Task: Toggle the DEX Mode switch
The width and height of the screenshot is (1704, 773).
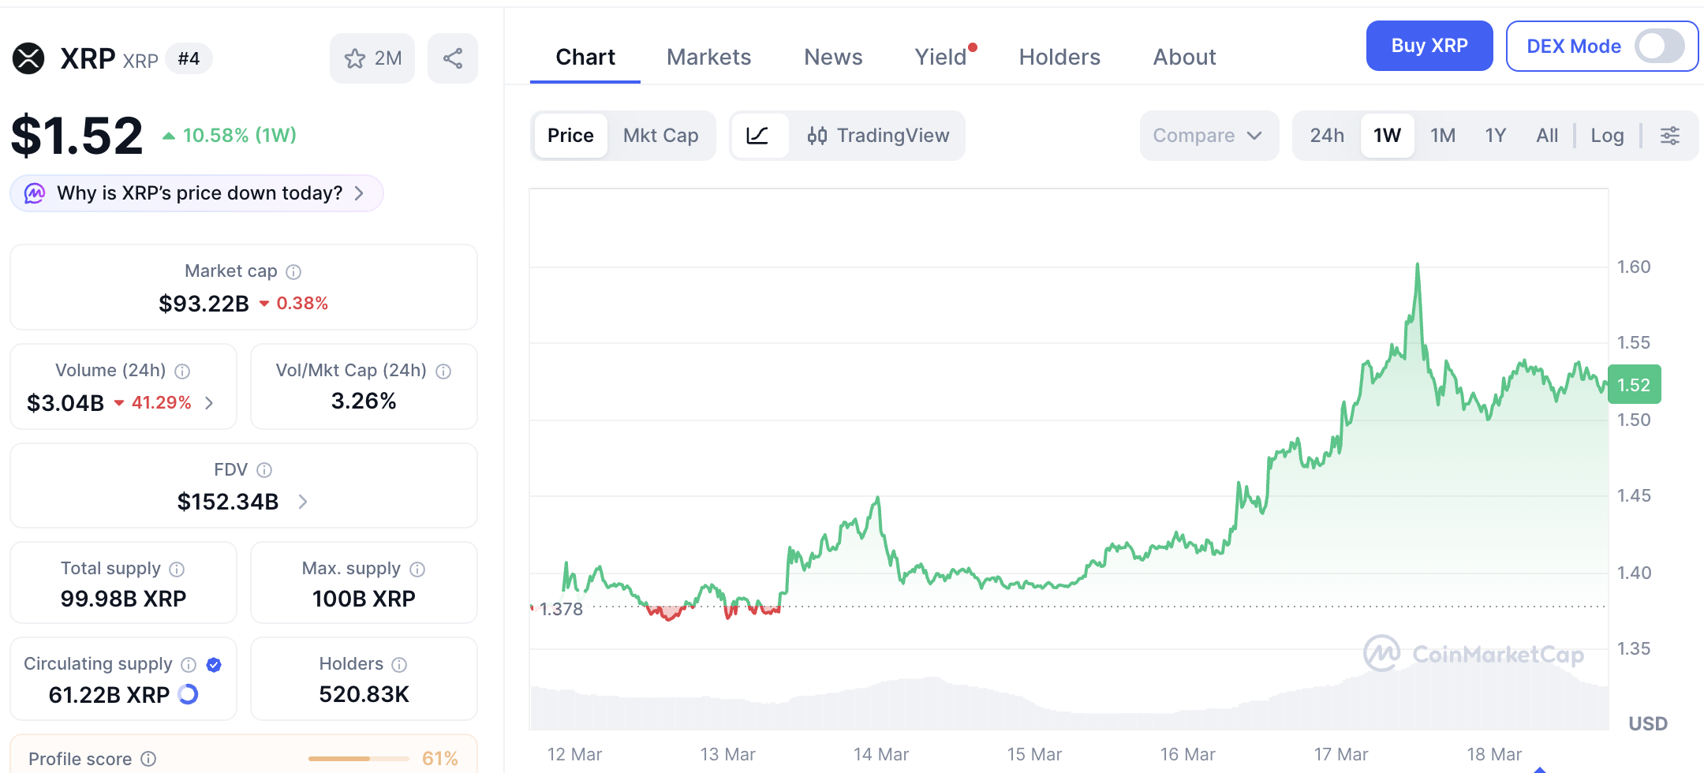Action: [x=1659, y=46]
